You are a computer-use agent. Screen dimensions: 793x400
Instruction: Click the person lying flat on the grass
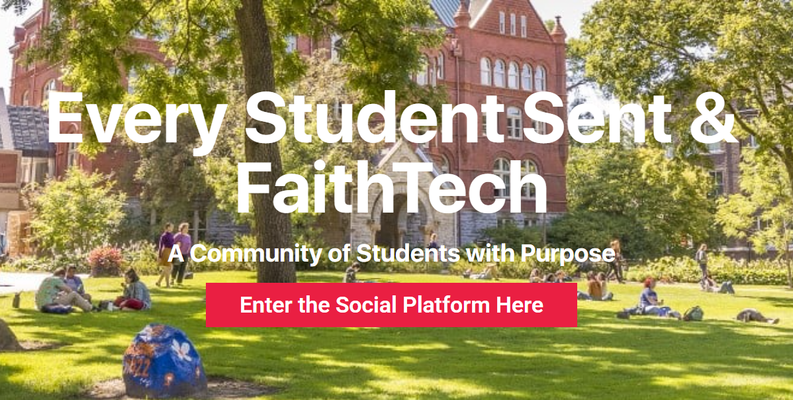pyautogui.click(x=757, y=317)
